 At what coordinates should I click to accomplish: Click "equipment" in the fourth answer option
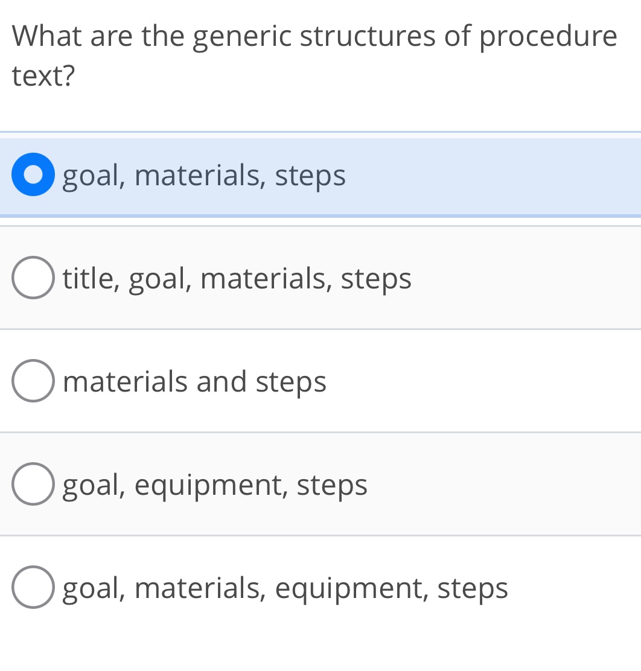point(209,486)
